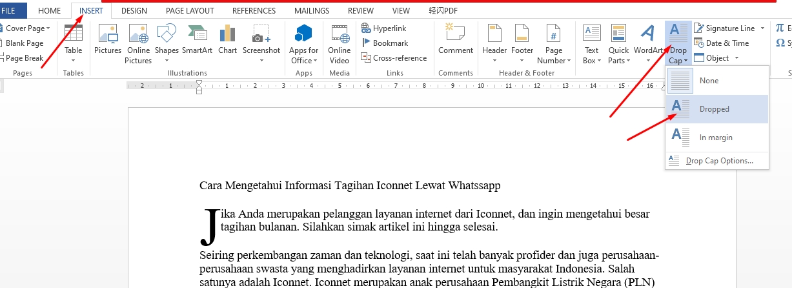Choose None drop cap option
This screenshot has height=288, width=792.
[x=717, y=81]
